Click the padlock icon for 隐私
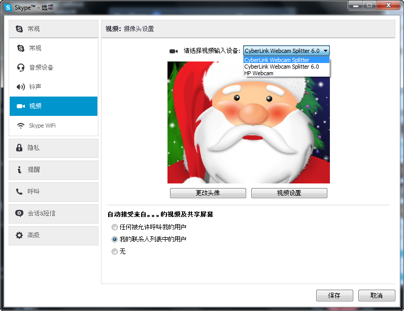The image size is (404, 311). 19,148
